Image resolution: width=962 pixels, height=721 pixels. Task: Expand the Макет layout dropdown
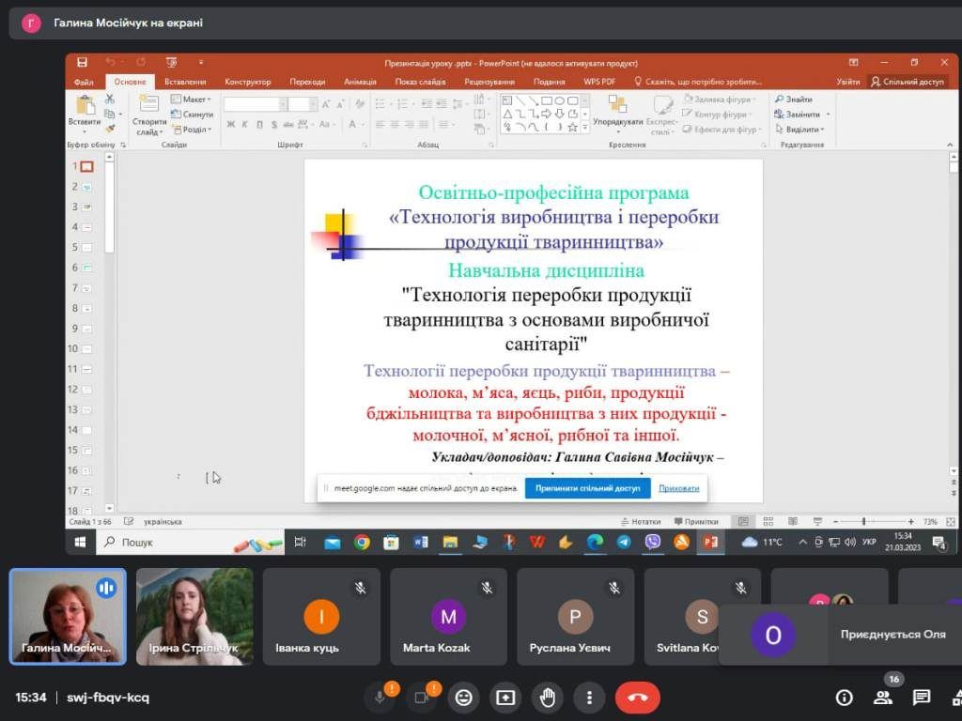pyautogui.click(x=193, y=100)
